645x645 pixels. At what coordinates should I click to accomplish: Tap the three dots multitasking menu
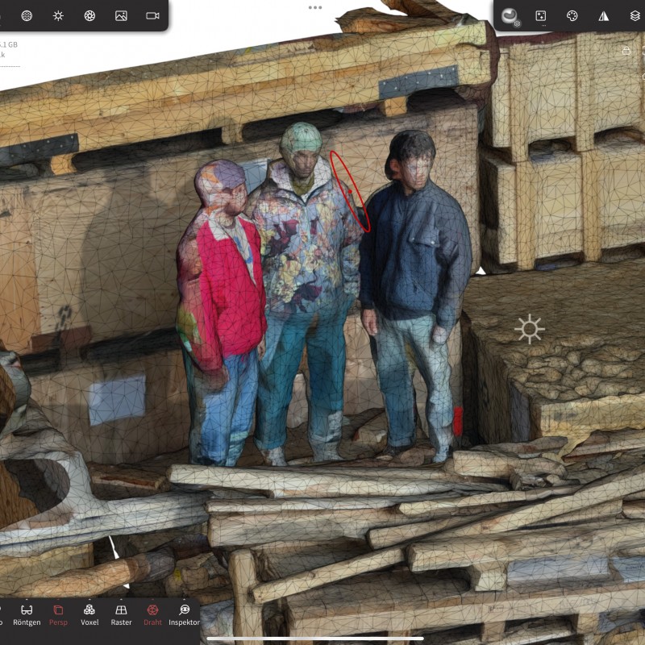coord(315,7)
